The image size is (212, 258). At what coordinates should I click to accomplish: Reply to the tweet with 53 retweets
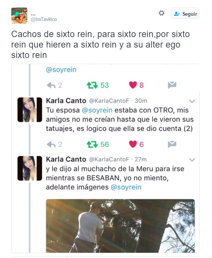point(51,85)
